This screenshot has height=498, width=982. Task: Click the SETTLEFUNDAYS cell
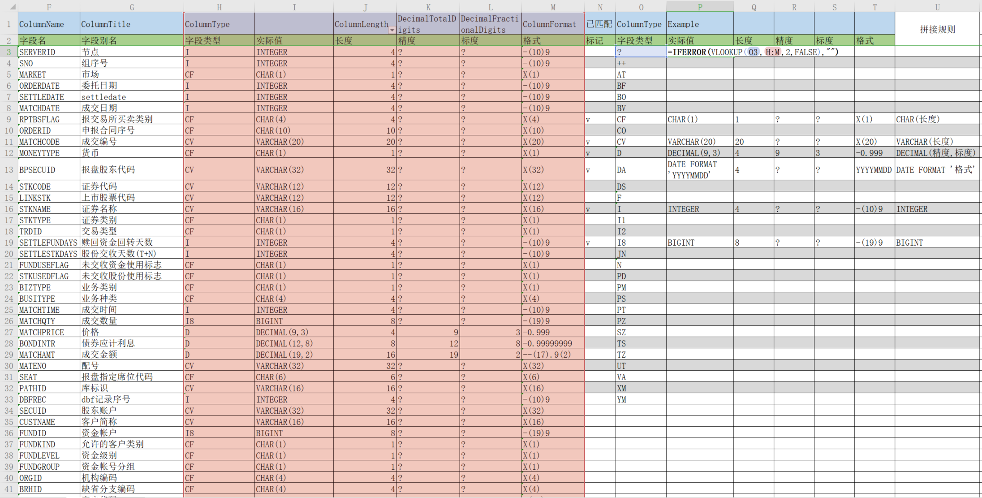click(x=49, y=243)
